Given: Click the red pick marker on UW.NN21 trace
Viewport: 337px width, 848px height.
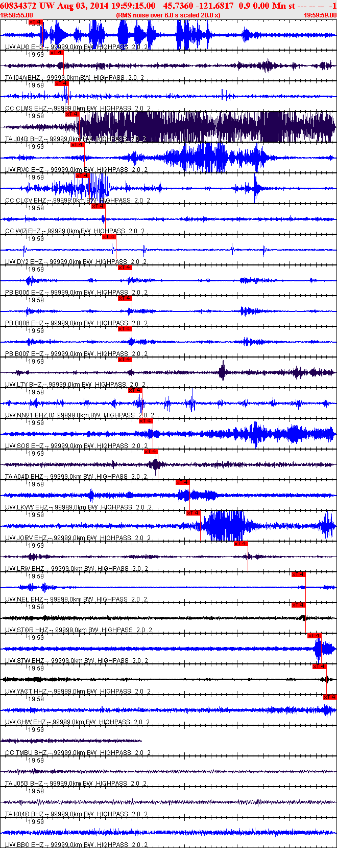Looking at the screenshot, I should tap(135, 390).
